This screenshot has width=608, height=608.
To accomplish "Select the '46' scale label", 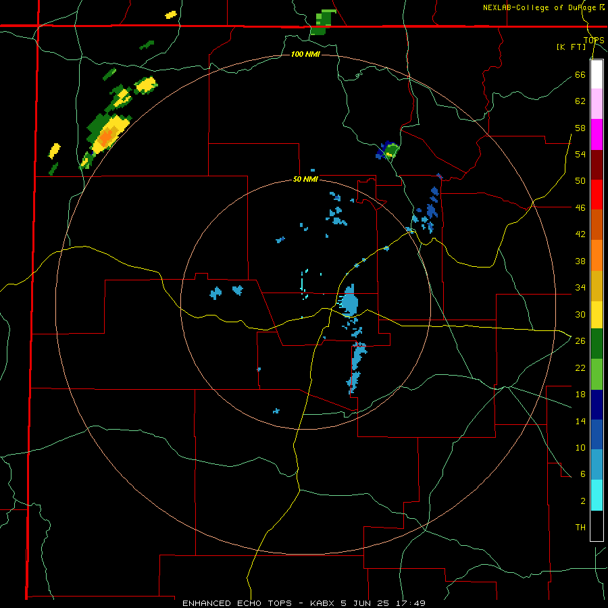I will (580, 208).
